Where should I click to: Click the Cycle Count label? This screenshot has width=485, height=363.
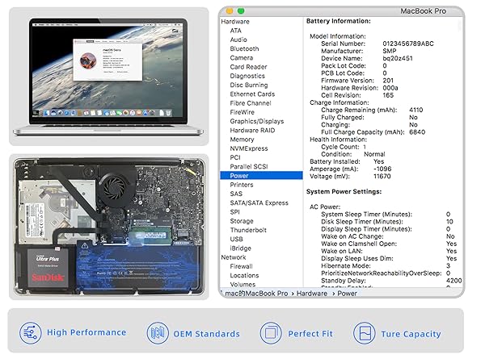pyautogui.click(x=340, y=147)
